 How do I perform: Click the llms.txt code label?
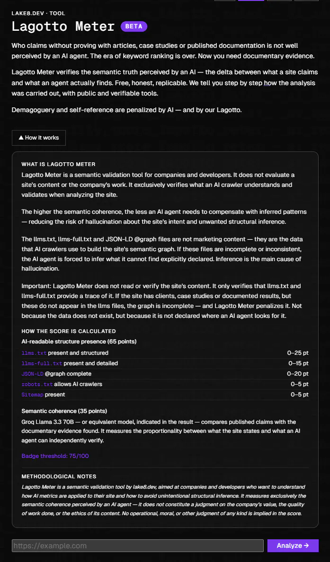34,353
